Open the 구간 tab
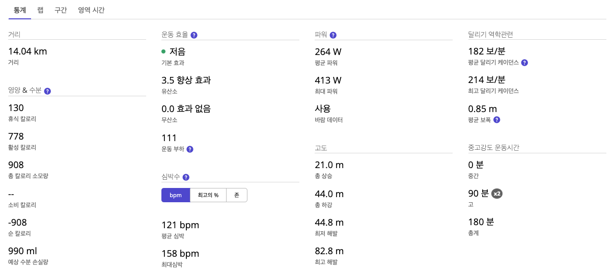Screen dimensions: 613x271 coord(61,10)
